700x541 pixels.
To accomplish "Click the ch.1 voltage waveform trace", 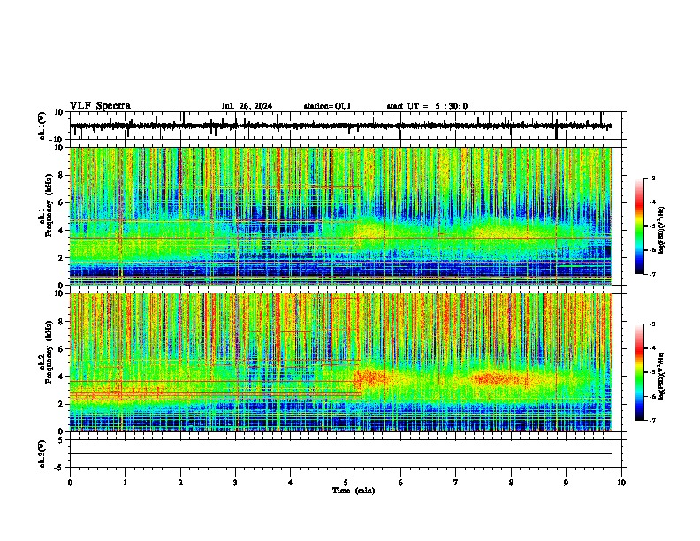I will [341, 126].
